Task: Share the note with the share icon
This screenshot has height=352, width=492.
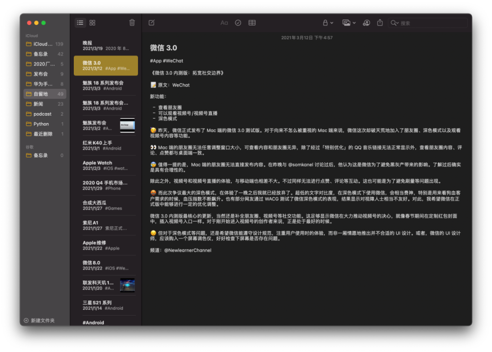Action: 380,23
